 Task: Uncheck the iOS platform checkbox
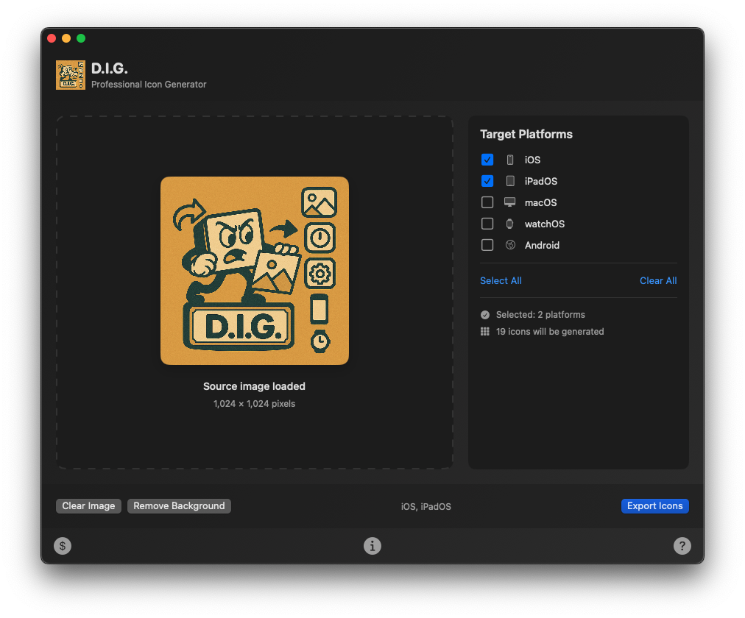coord(487,160)
